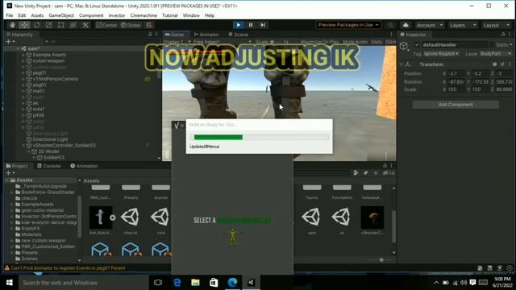Click the Stats button in Game view
Screen dimensions: 516x290
point(377,42)
